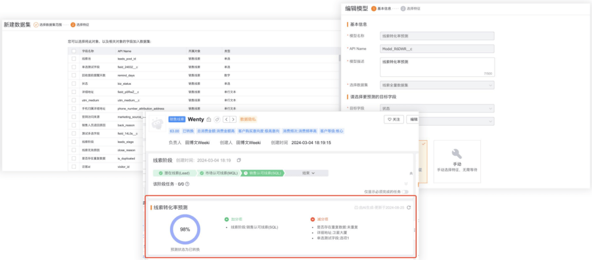The width and height of the screenshot is (592, 260).
Task: Click the copy icon after 线索阶段 creation time
Action: tap(239, 160)
